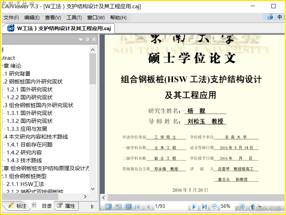Screen dimensions: 286x215
Task: Open the 文件(F) menu
Action: (11, 18)
